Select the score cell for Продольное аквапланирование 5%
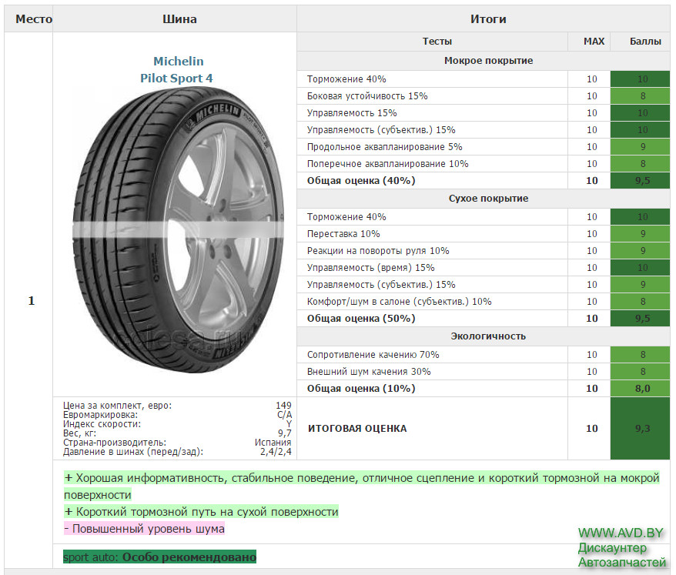The width and height of the screenshot is (676, 575). point(640,147)
